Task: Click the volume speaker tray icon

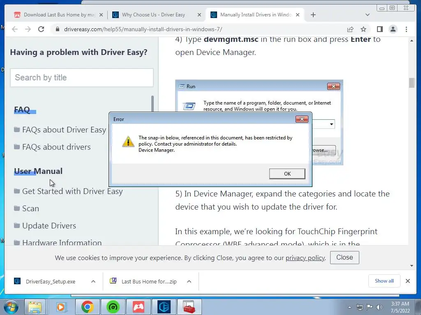Action: coord(379,307)
